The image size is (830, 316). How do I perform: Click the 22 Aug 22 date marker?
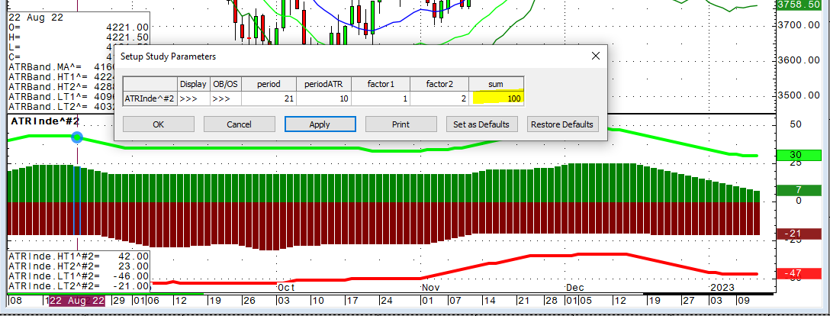point(77,301)
